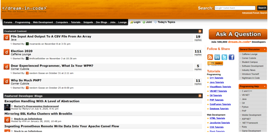Viewport: 270px width, 138px height.
Task: Open Advanced Forum Search link
Action: coord(254,13)
